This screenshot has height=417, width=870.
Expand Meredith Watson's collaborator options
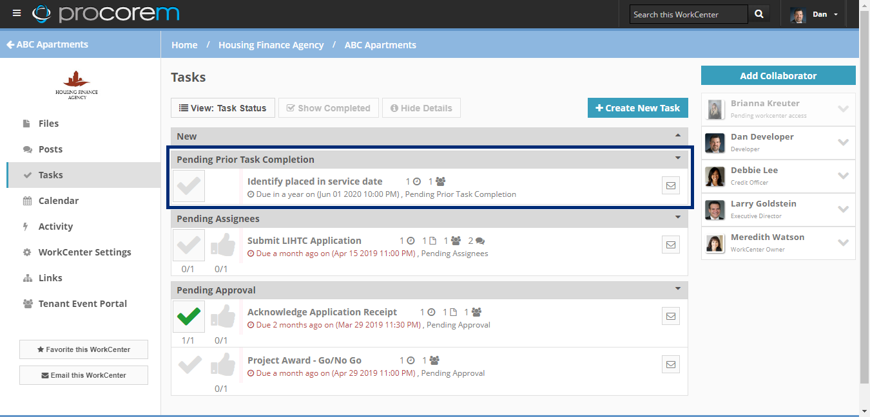point(844,243)
